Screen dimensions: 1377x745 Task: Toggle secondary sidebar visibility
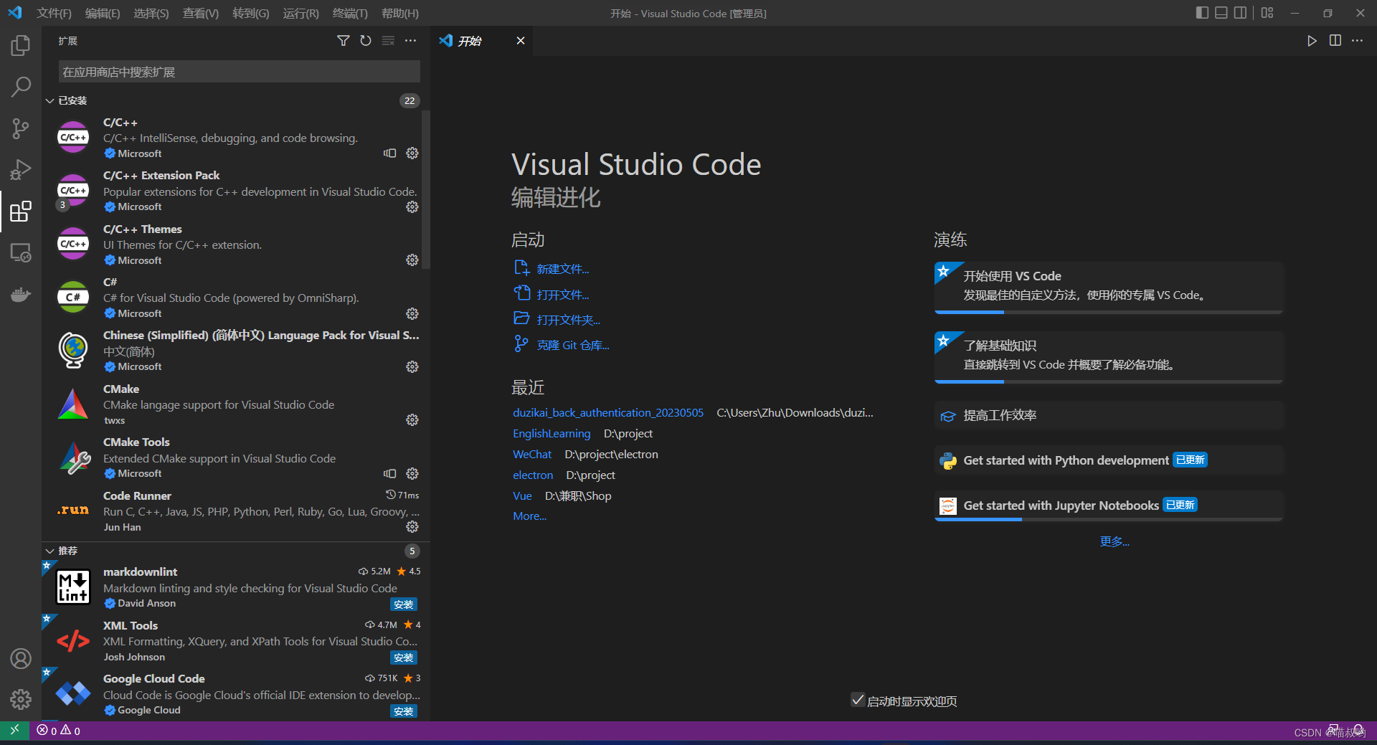[x=1240, y=13]
